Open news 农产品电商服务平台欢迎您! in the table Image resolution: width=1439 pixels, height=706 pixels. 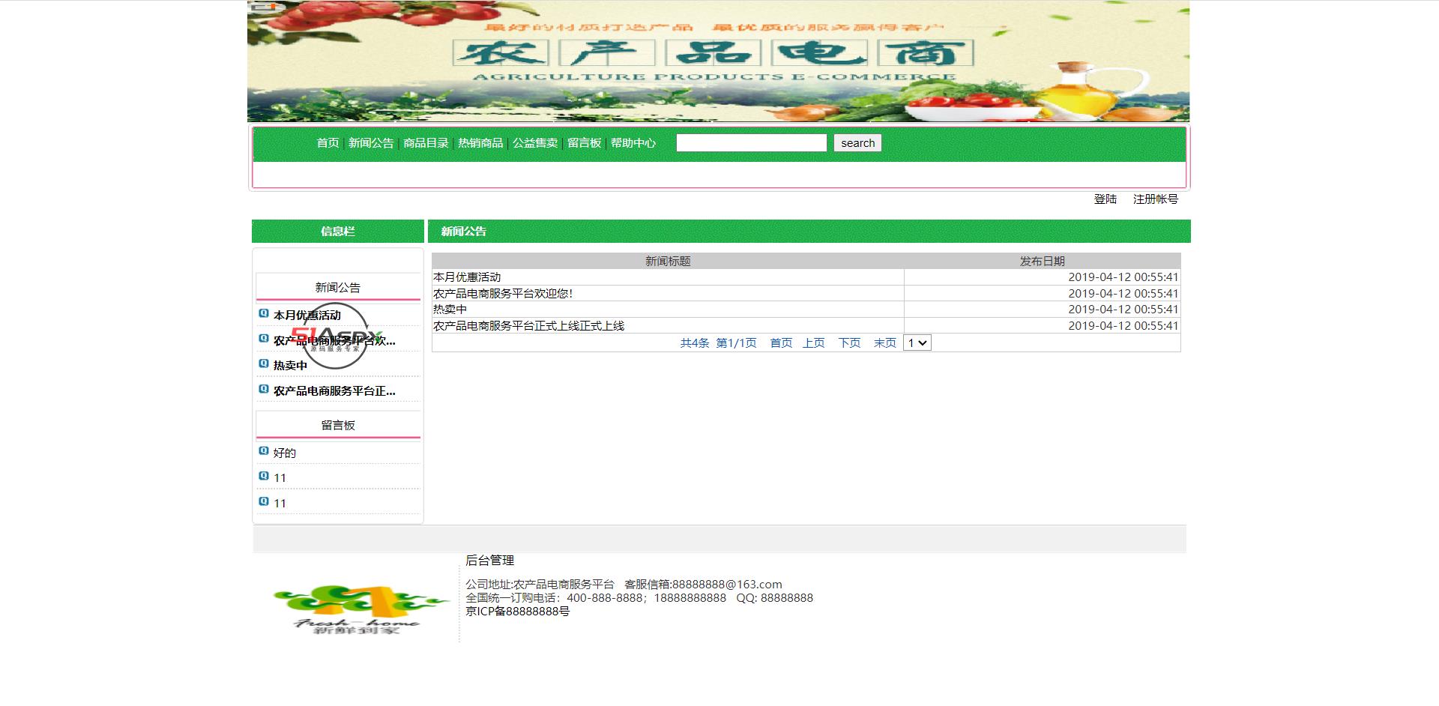[x=503, y=294]
